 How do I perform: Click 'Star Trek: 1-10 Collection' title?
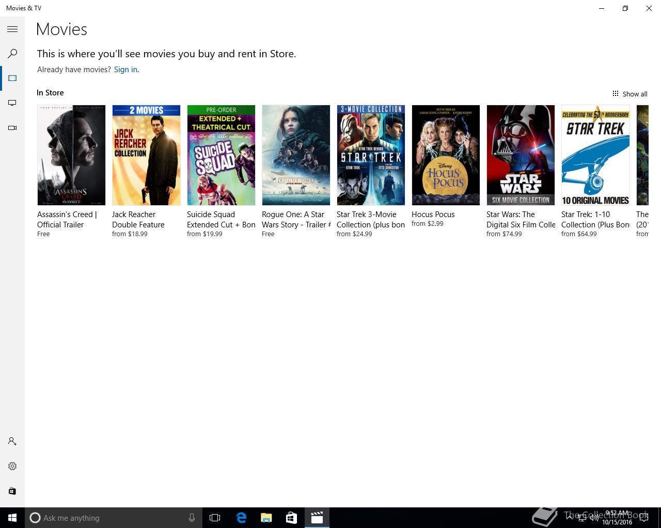tap(595, 220)
